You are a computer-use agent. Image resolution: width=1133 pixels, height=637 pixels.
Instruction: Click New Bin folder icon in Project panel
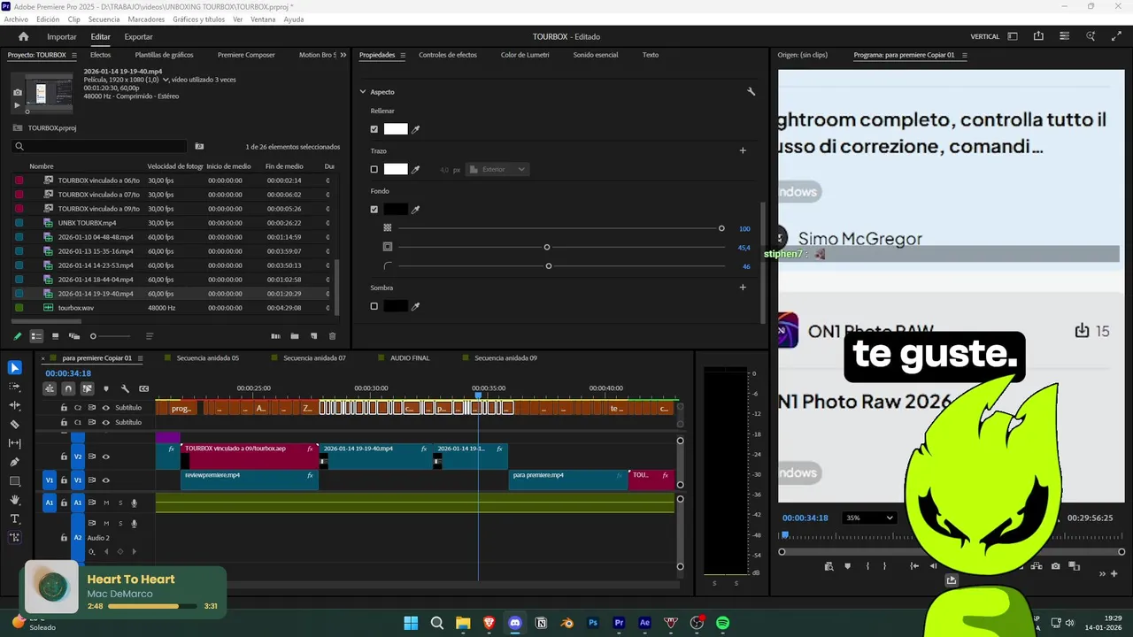pos(295,336)
